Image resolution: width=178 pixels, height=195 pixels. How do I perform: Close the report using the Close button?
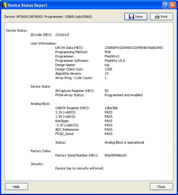(161, 187)
